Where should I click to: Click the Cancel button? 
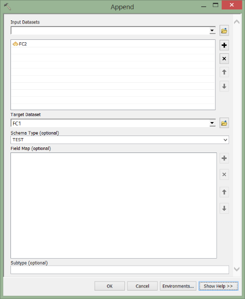coord(142,286)
